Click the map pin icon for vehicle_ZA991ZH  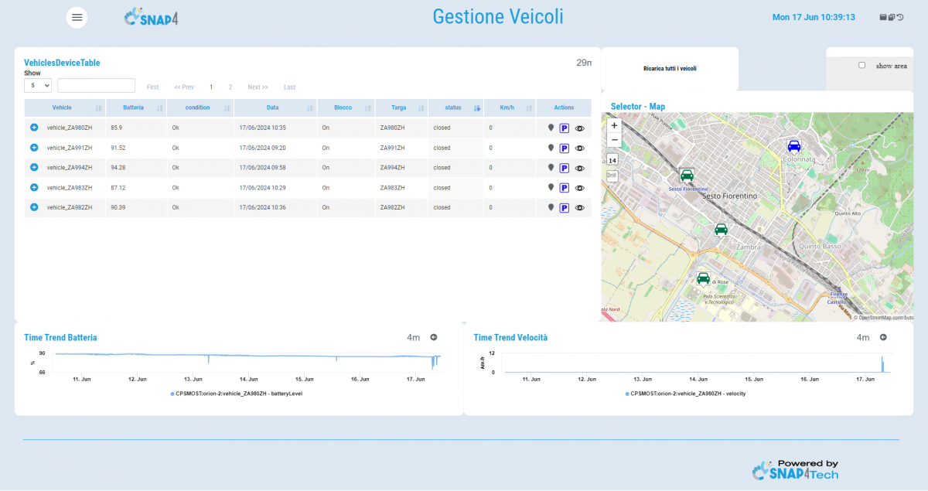click(x=551, y=147)
